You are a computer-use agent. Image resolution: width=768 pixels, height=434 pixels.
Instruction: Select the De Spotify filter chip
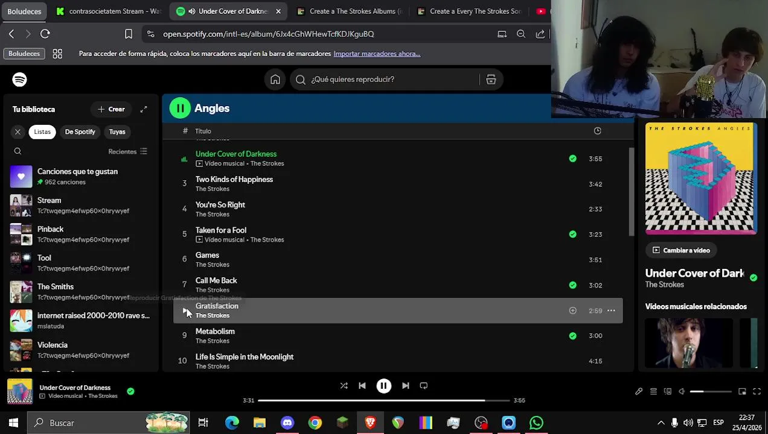coord(80,132)
